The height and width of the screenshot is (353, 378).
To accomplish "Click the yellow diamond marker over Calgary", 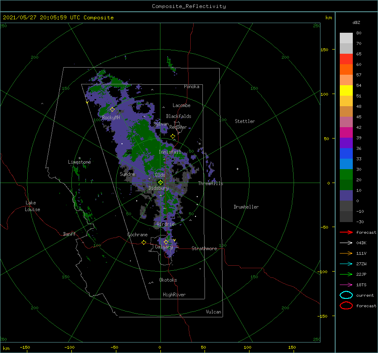I will tap(166, 242).
